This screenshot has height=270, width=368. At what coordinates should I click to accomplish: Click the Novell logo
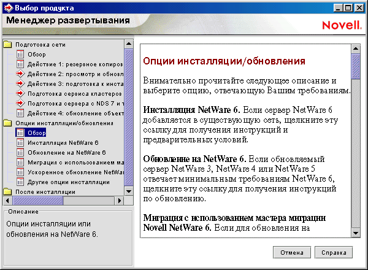click(342, 25)
